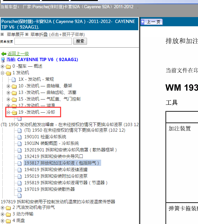
Task: Open the 3 动力传输 folder label
Action: coord(23,214)
